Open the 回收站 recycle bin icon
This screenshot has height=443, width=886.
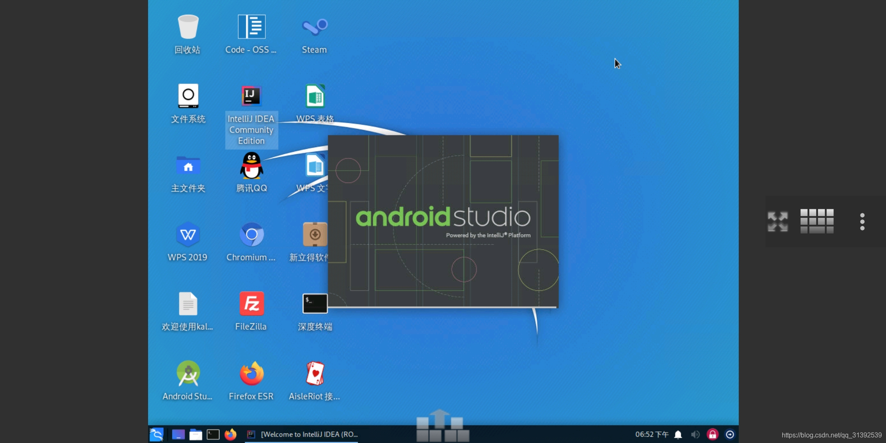188,27
